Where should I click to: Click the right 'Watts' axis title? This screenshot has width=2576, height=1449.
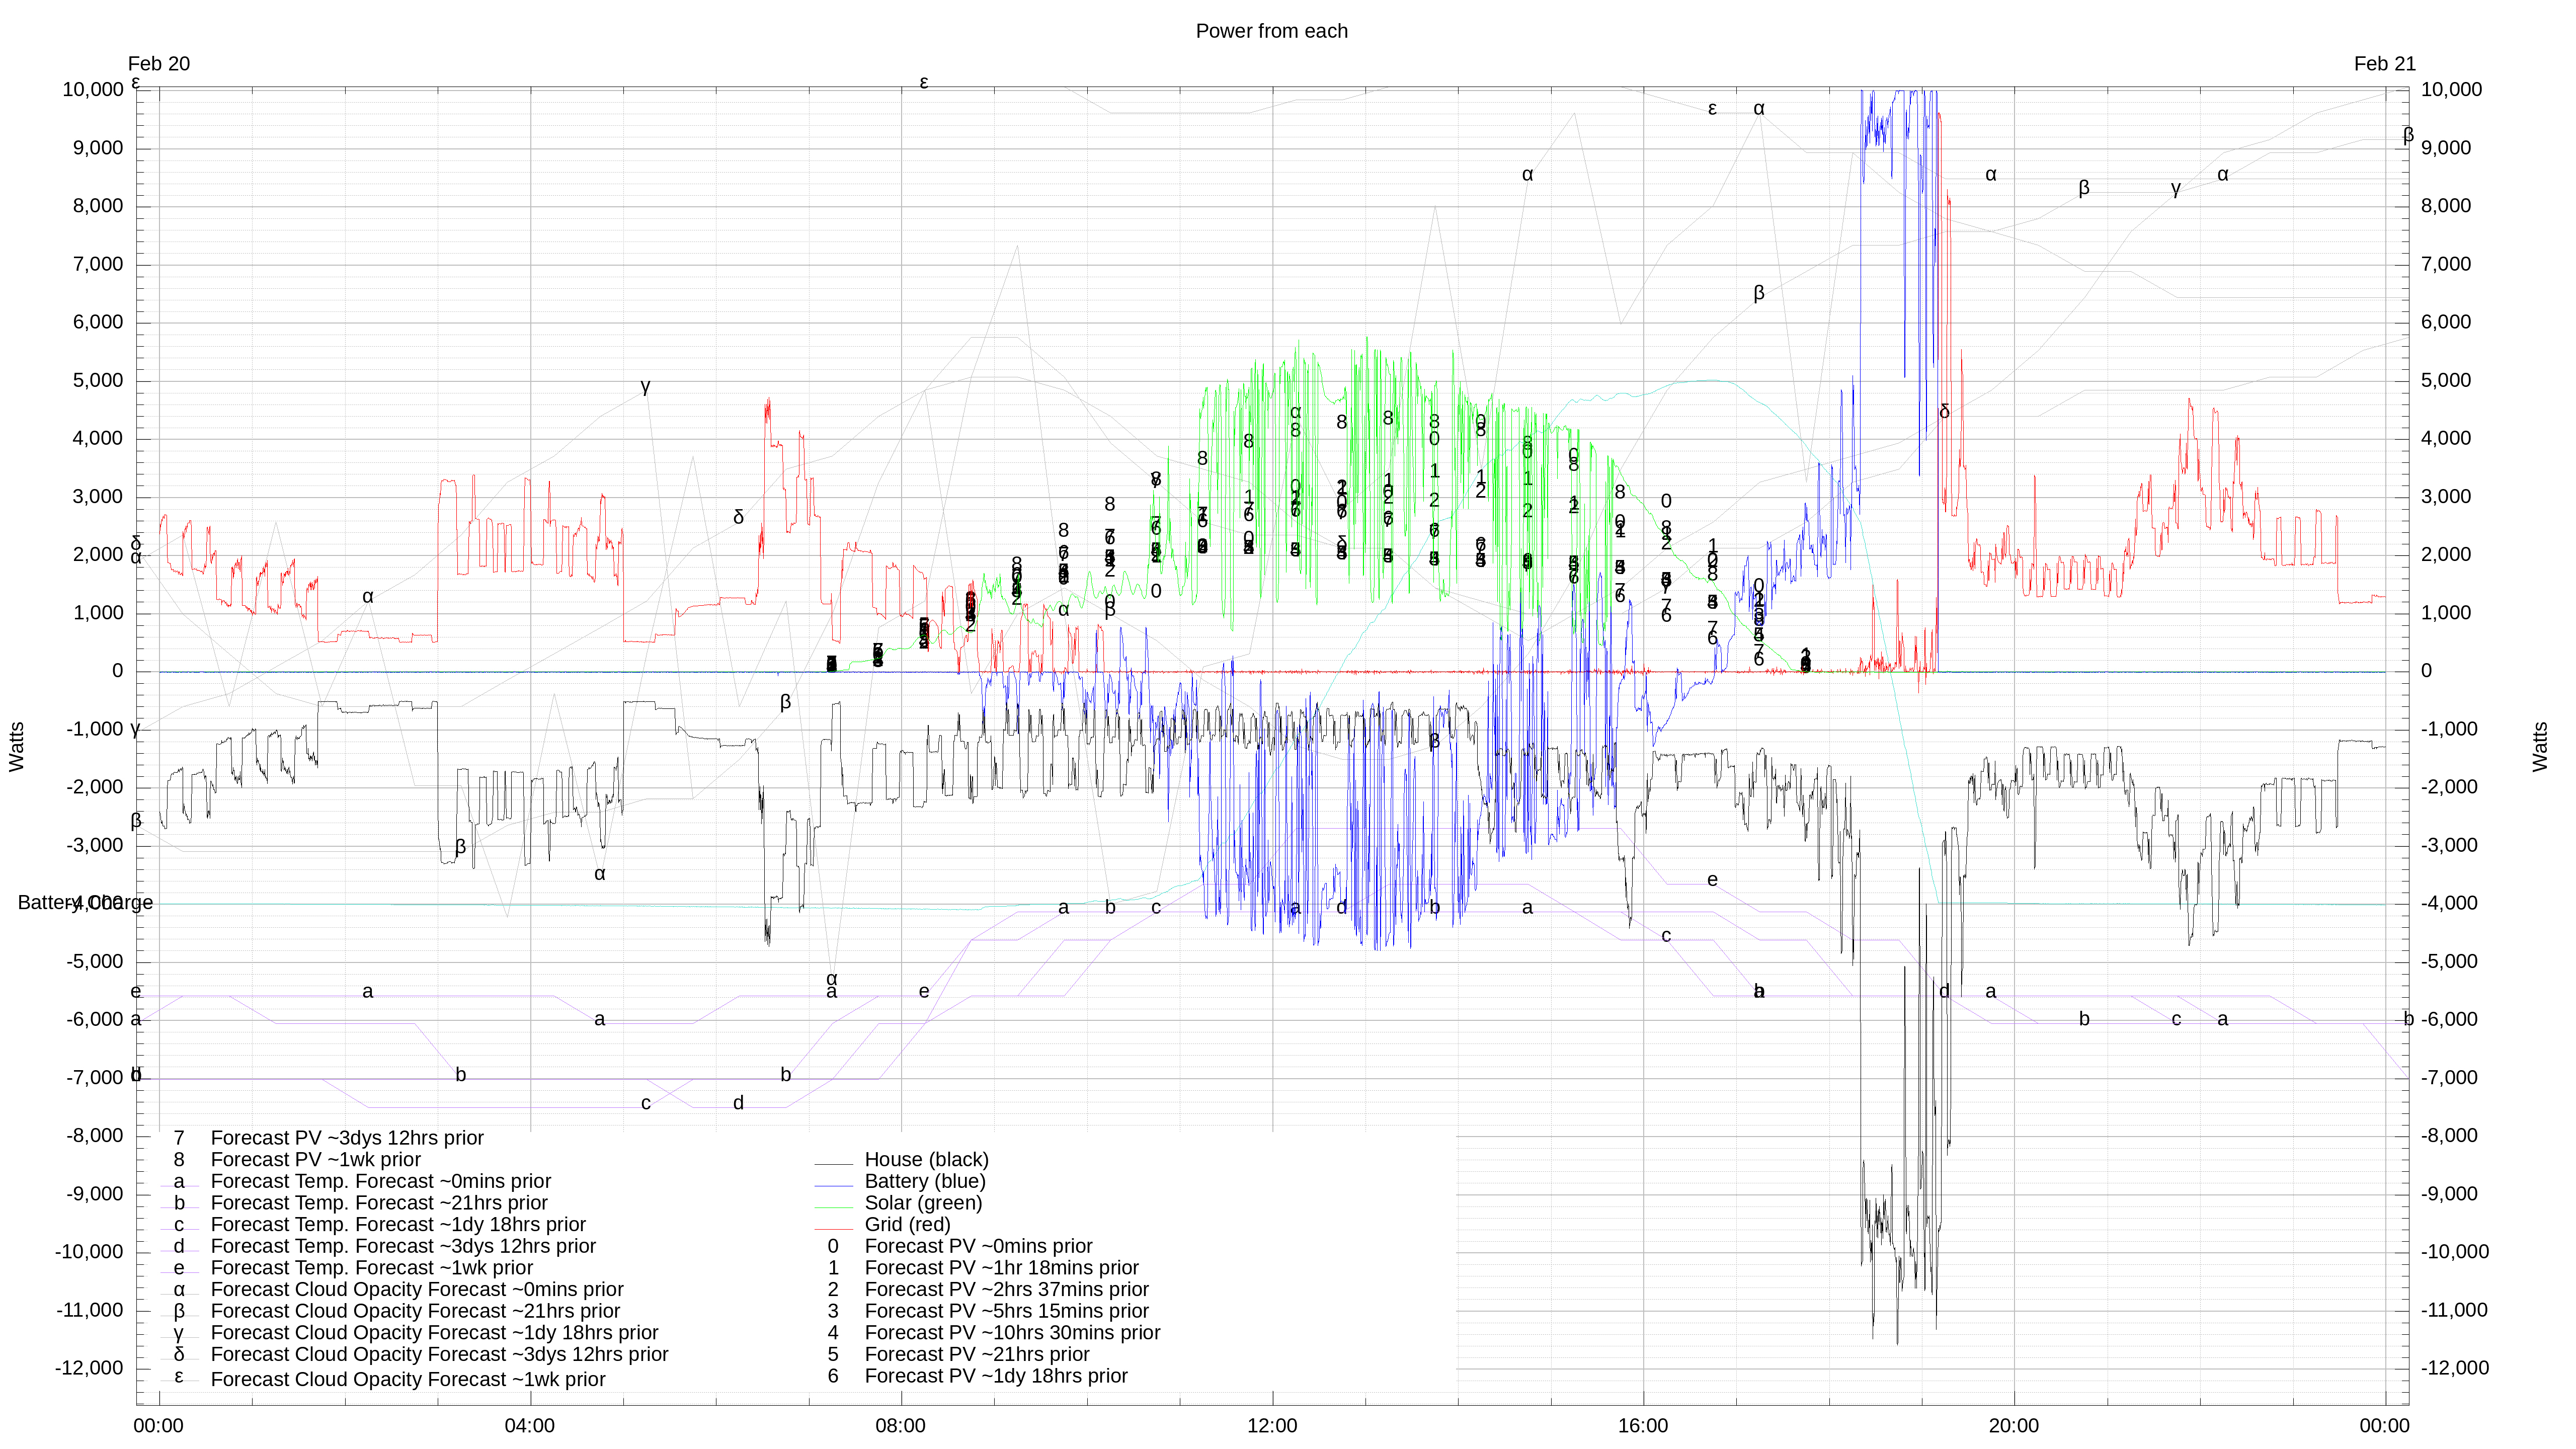[x=2540, y=747]
